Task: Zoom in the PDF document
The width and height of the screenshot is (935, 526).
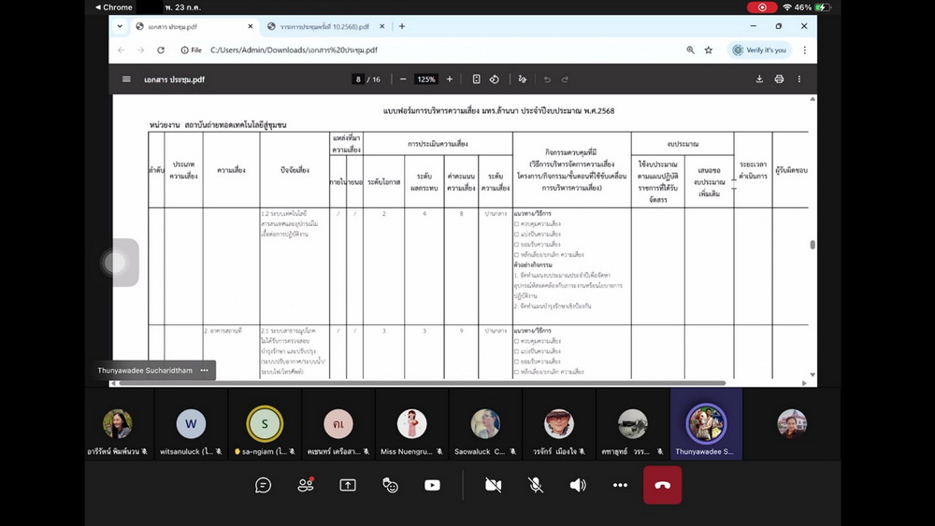Action: tap(450, 79)
